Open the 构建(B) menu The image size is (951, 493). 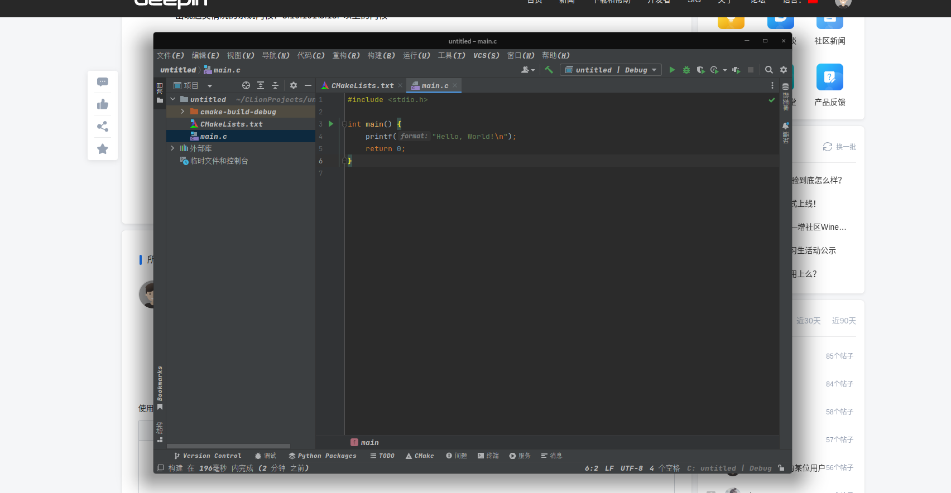381,55
